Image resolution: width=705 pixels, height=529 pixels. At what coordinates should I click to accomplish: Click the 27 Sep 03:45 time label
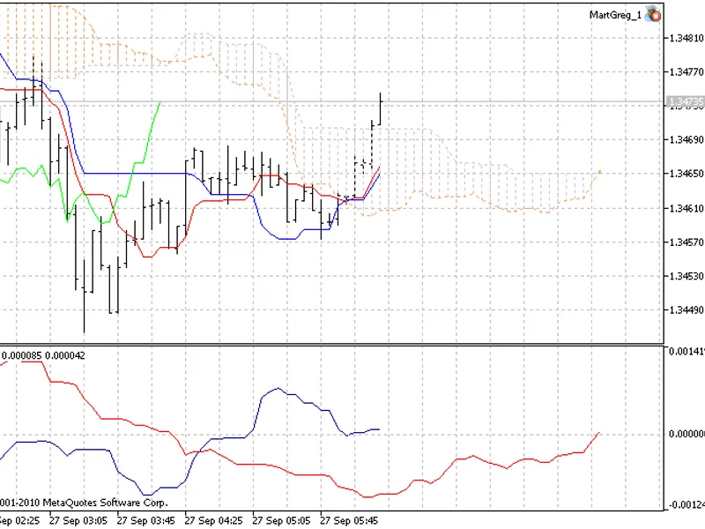(146, 521)
